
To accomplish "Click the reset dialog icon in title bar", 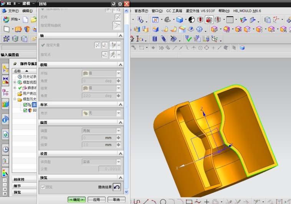I will [114, 4].
